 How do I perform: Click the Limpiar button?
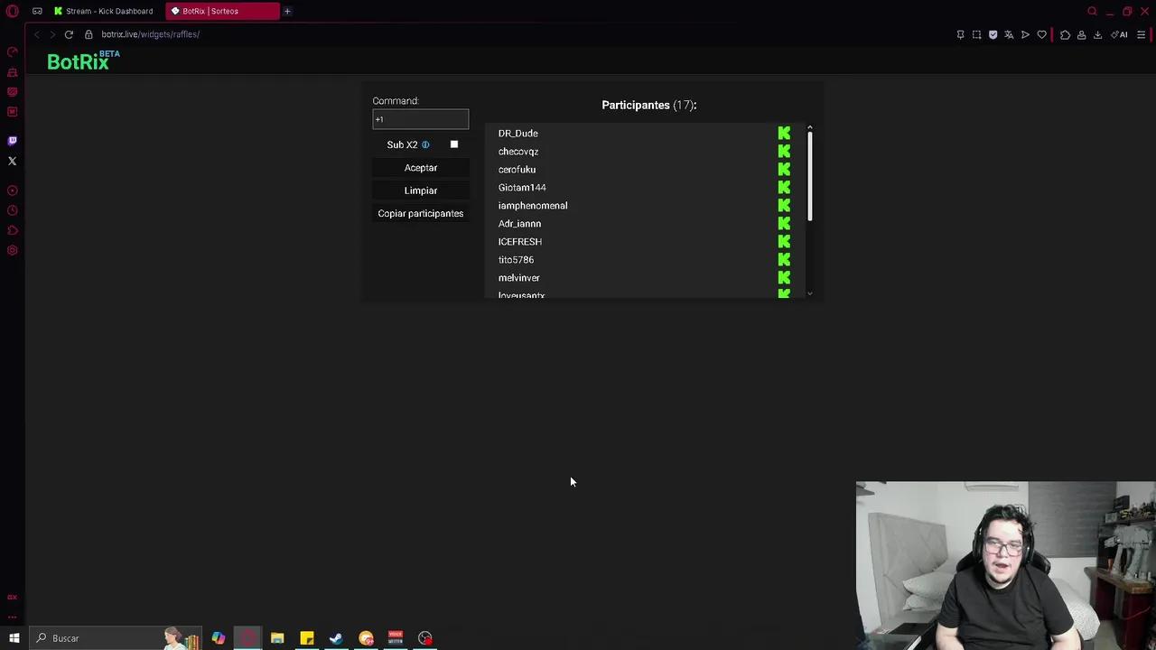[421, 190]
